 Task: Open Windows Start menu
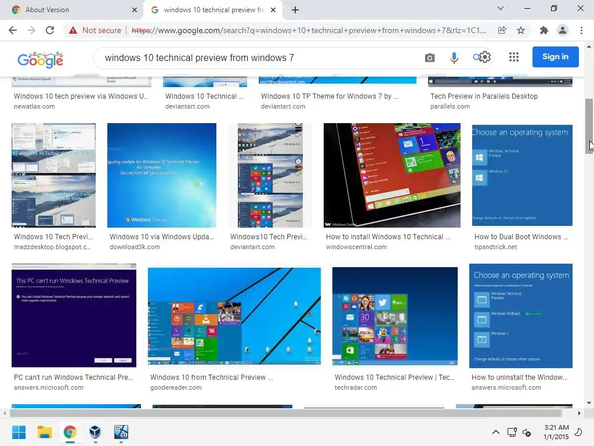pyautogui.click(x=19, y=432)
